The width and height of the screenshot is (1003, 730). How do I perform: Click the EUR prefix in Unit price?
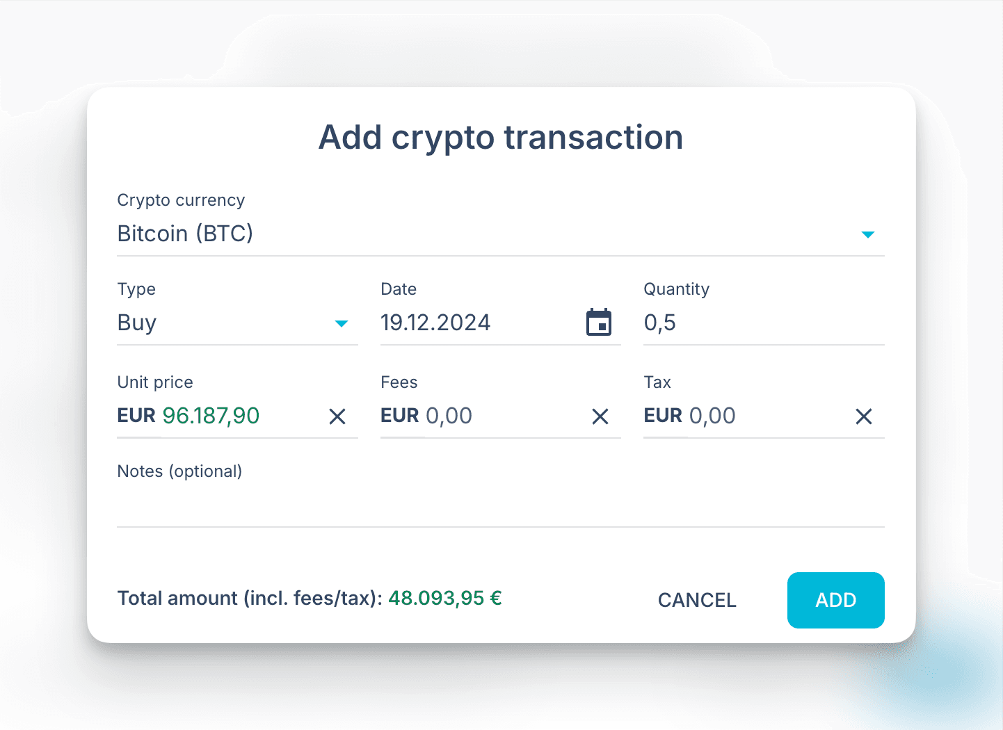pyautogui.click(x=136, y=416)
